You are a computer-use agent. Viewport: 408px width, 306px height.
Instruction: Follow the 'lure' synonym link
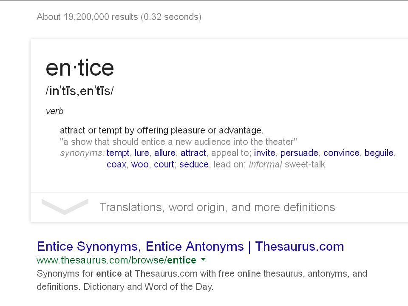point(142,153)
